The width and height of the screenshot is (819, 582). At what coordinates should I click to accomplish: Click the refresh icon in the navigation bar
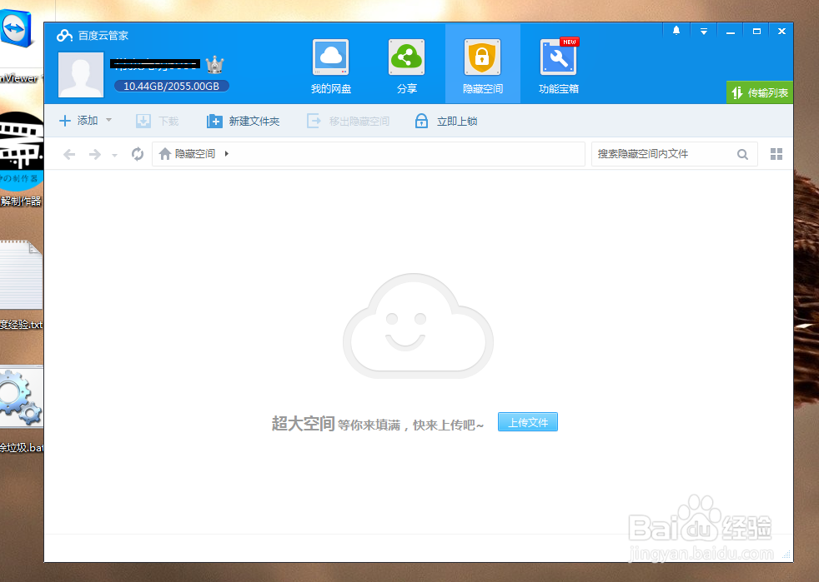137,153
